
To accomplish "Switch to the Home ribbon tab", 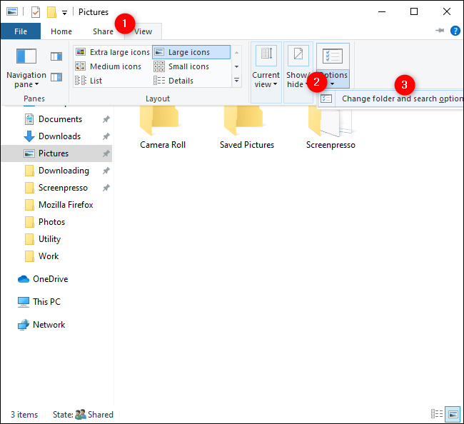I will coord(61,31).
